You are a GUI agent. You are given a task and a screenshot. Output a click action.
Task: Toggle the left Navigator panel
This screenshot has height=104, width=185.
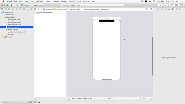pos(172,5)
